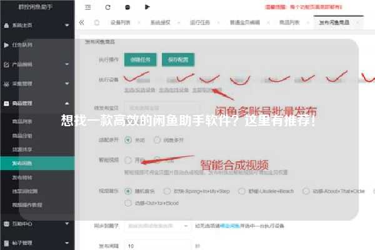Click the green 保存配置 button
Image resolution: width=375 pixels, height=250 pixels.
pos(178,59)
